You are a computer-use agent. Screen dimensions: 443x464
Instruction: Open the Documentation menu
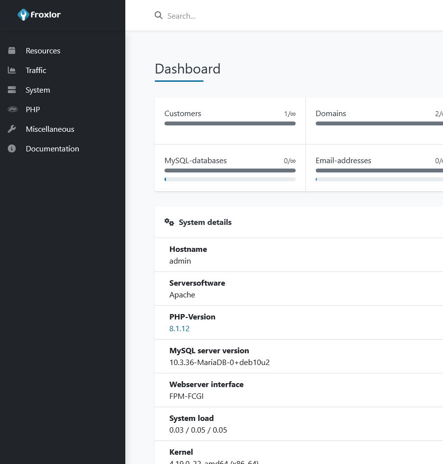pyautogui.click(x=52, y=148)
